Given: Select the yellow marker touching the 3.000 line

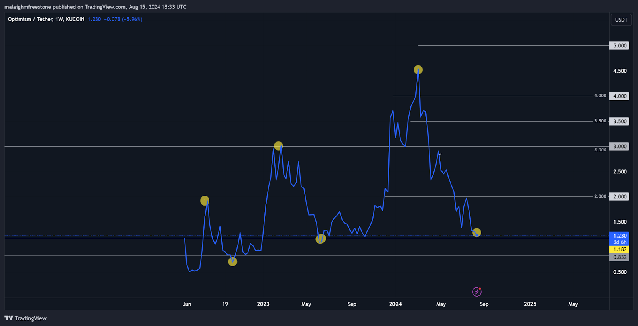Looking at the screenshot, I should [278, 146].
